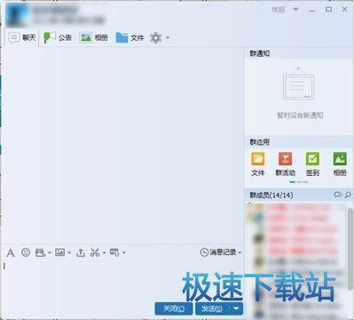Click the 暂时没有新通知 text
This screenshot has height=320, width=354.
300,116
